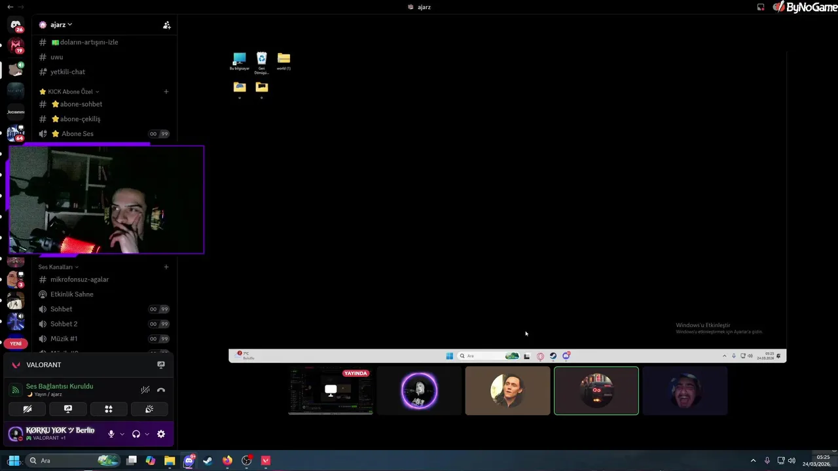Join the Sohbet 2 voice channel
Viewport: 838px width, 471px height.
[103, 324]
